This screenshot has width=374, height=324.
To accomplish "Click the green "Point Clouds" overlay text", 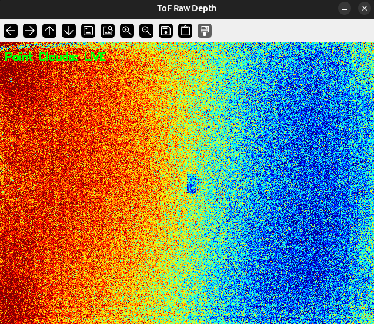I will click(55, 57).
